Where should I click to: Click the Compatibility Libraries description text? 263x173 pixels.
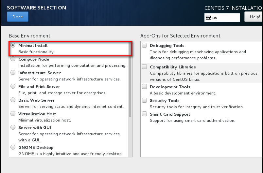coord(203,76)
